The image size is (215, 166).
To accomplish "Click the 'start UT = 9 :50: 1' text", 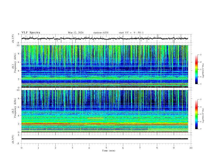I will click(131, 33).
